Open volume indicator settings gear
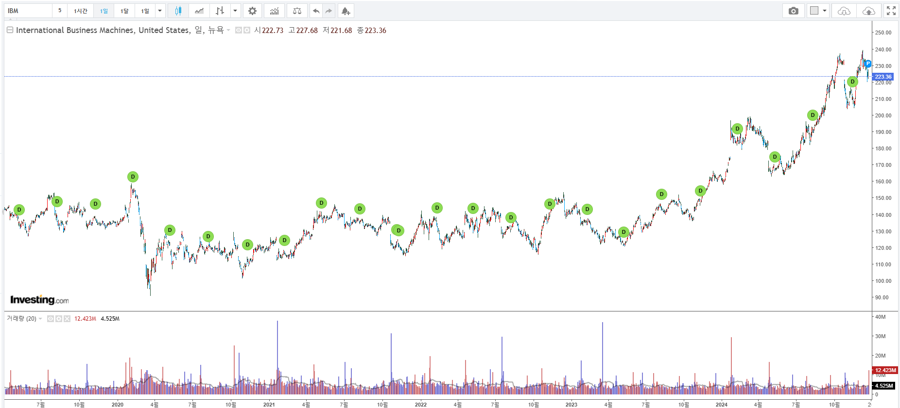900x408 pixels. 59,319
